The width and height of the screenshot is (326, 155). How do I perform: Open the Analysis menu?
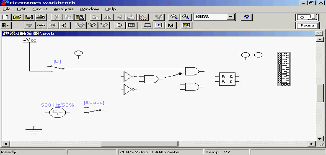(x=64, y=9)
